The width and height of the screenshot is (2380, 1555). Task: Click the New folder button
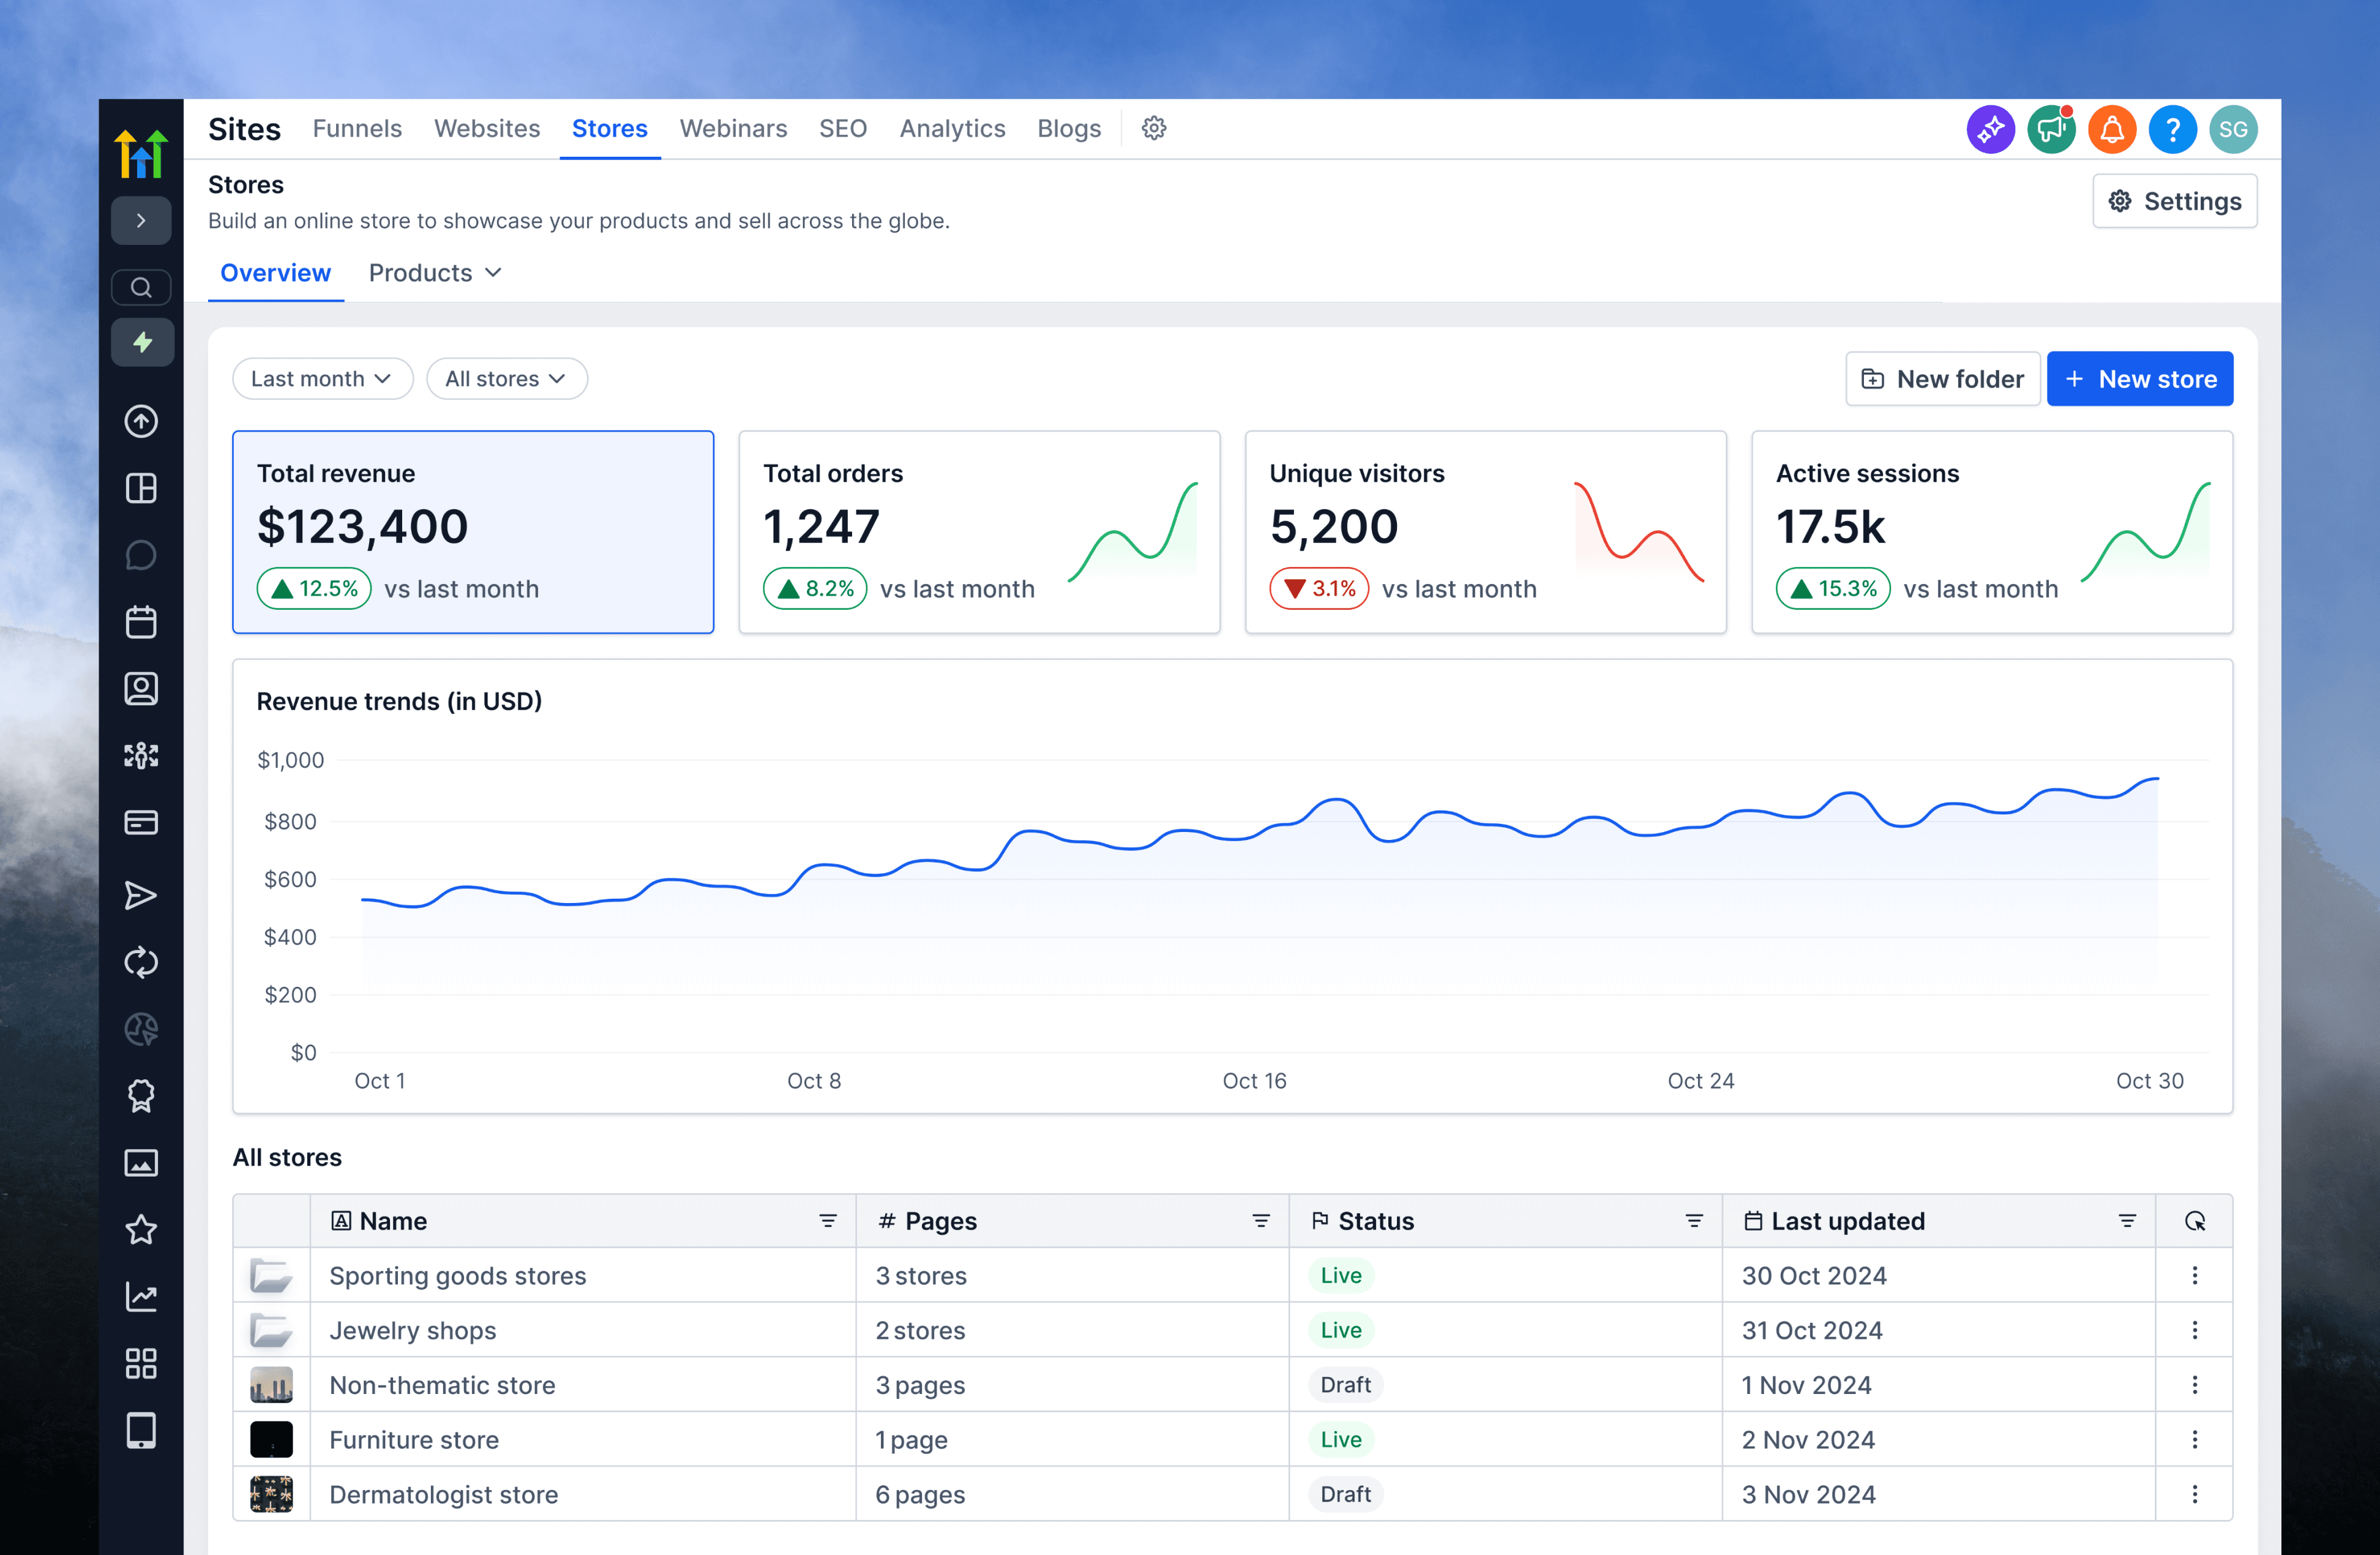click(1942, 379)
